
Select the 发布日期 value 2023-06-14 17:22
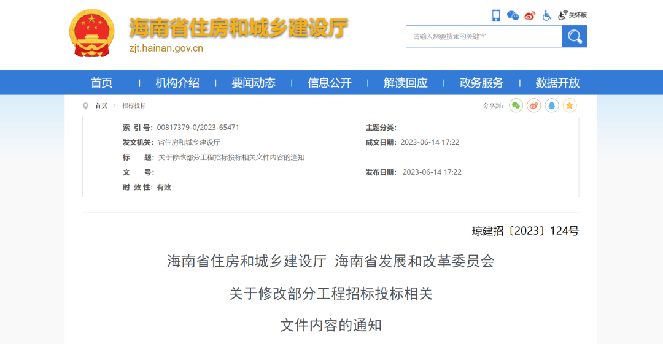pyautogui.click(x=432, y=172)
